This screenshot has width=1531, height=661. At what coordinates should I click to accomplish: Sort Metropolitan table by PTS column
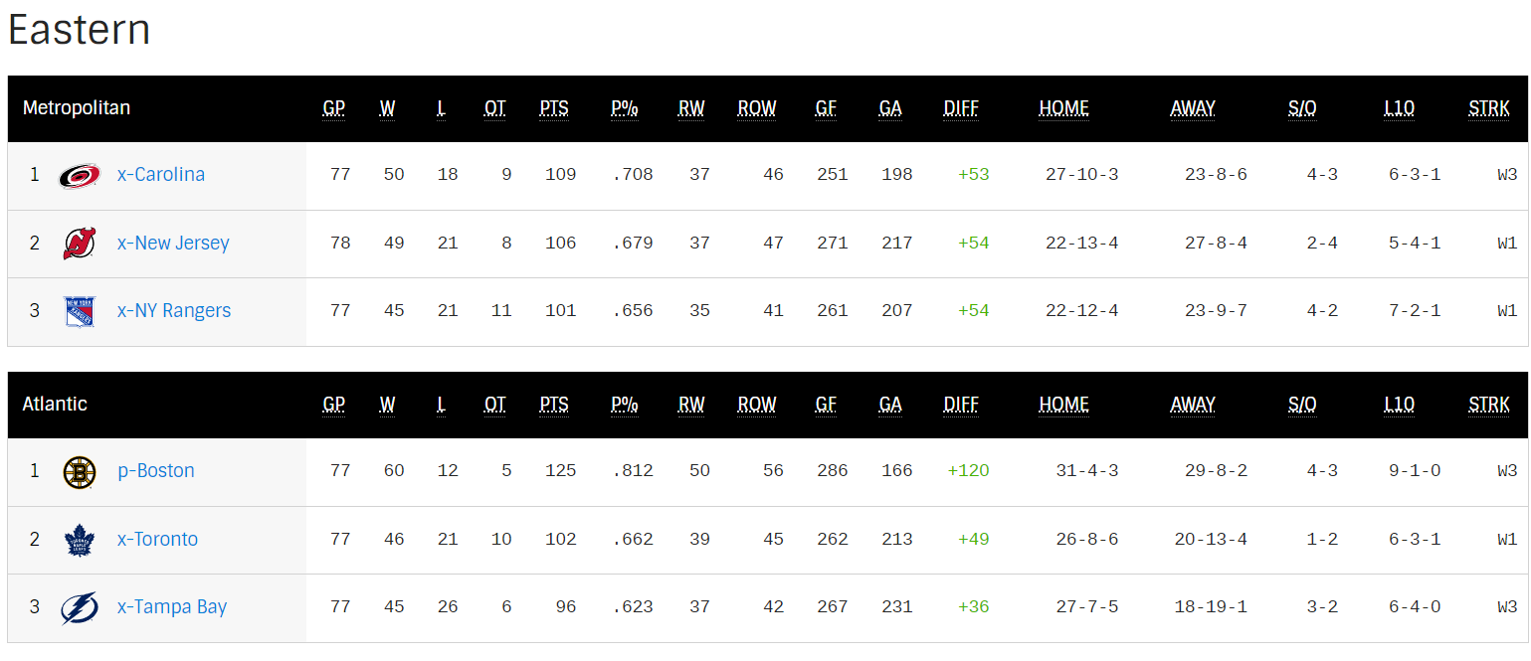[x=554, y=108]
